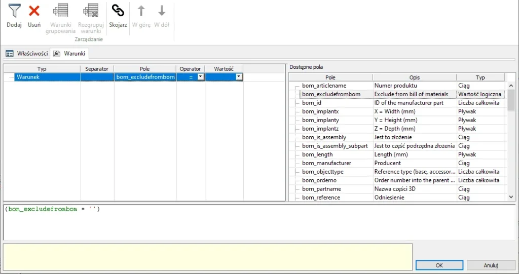Click the 'Wartość logiczna' type cell
Image resolution: width=519 pixels, height=274 pixels.
(480, 94)
